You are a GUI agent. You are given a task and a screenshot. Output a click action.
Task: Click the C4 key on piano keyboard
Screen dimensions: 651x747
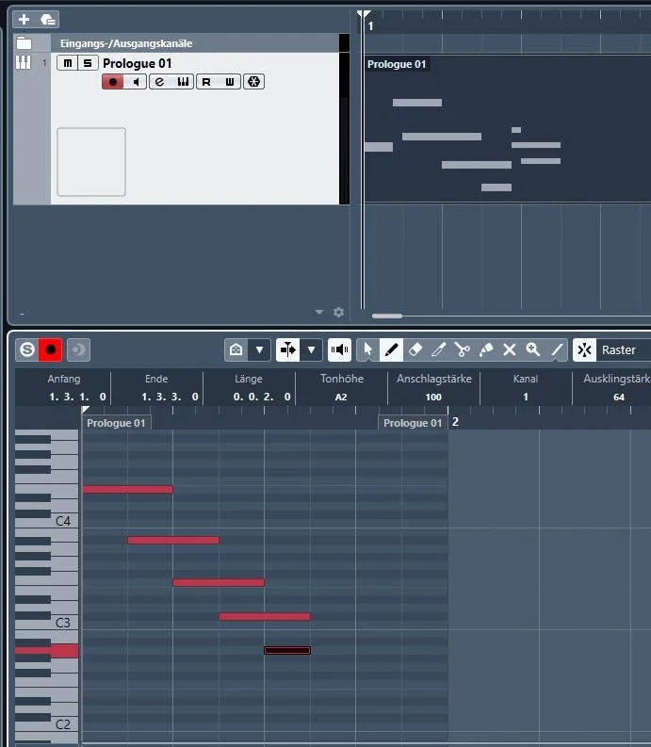63,521
